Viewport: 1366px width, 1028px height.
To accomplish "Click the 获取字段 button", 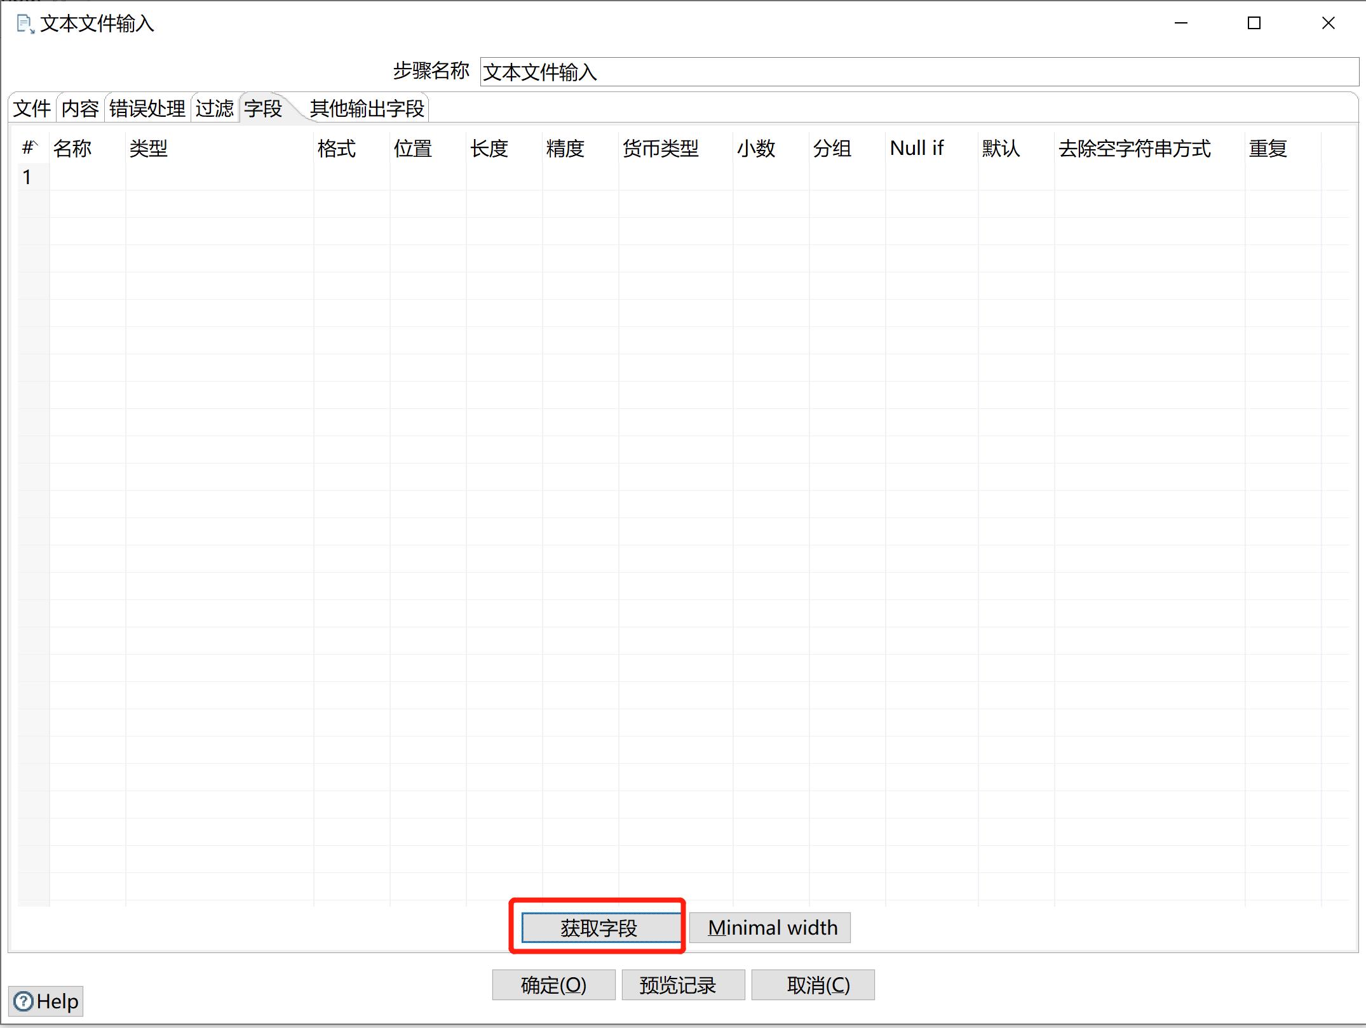I will coord(598,926).
